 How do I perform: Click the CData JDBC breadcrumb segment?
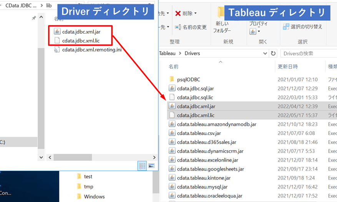(21, 6)
